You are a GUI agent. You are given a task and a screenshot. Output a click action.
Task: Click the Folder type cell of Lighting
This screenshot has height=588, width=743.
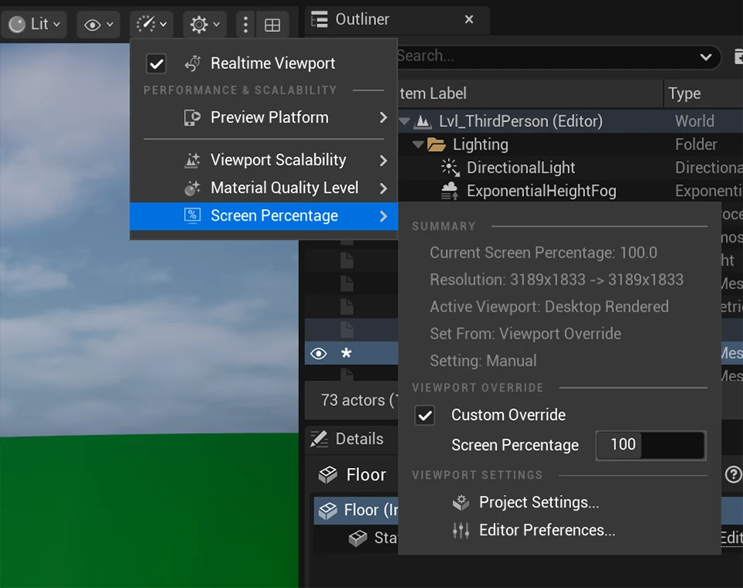point(696,144)
